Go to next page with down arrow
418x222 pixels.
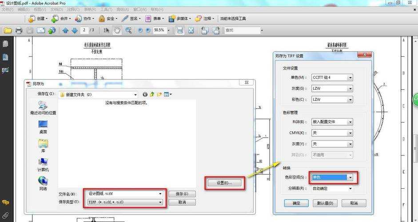pyautogui.click(x=75, y=30)
